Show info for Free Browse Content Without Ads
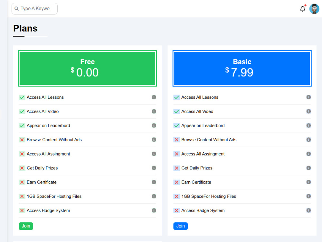322x242 pixels. tap(154, 140)
